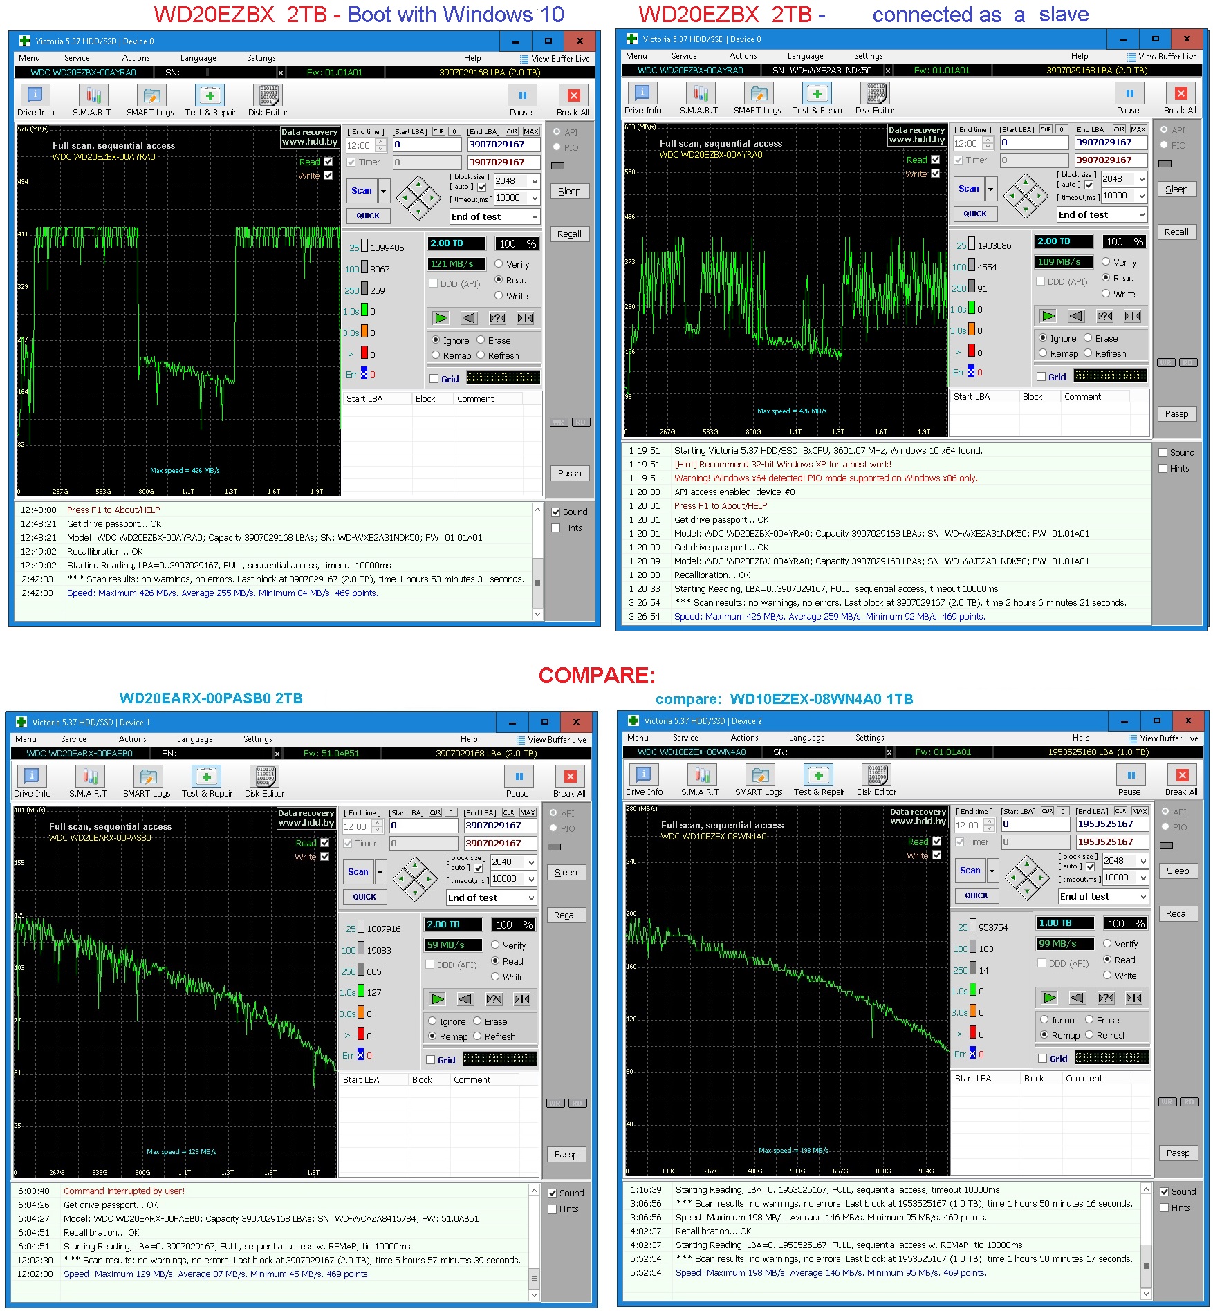Click QUICK button in the slave-connected WD20EZBX window
Screen dimensions: 1213x1311
pyautogui.click(x=975, y=214)
